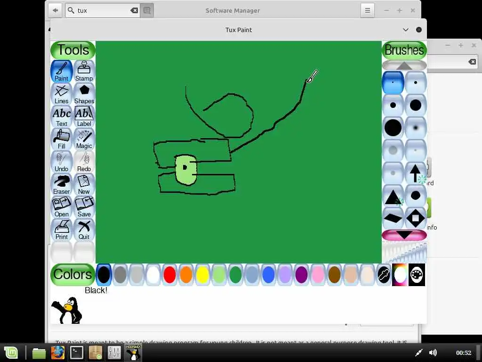The width and height of the screenshot is (482, 362).
Task: Save the current drawing
Action: [x=84, y=207]
